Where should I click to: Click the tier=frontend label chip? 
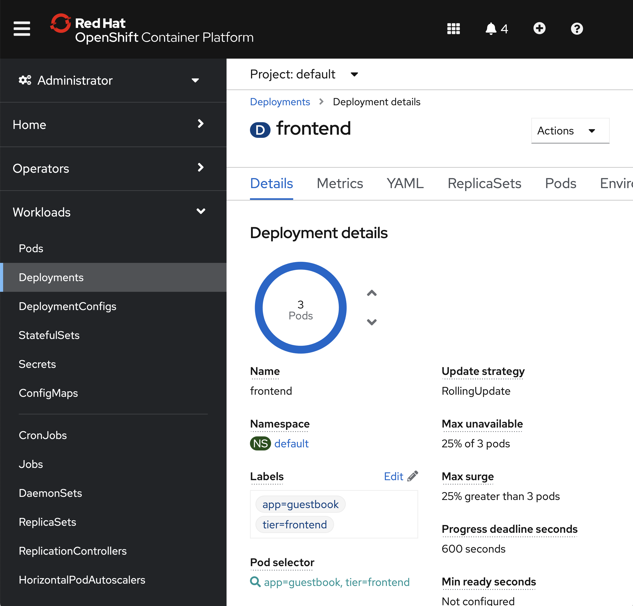coord(295,525)
